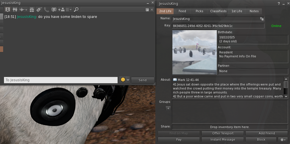Minimize the JesusIsKing profile window

(x=283, y=4)
